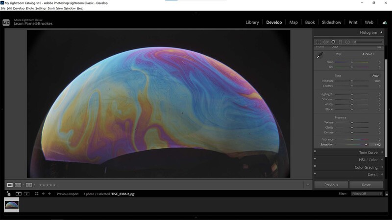Set star rating in toolbar

click(47, 185)
